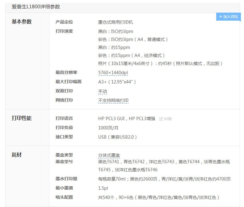Click the 纠错 correction link
Screen dimensions: 244x207
point(168,119)
